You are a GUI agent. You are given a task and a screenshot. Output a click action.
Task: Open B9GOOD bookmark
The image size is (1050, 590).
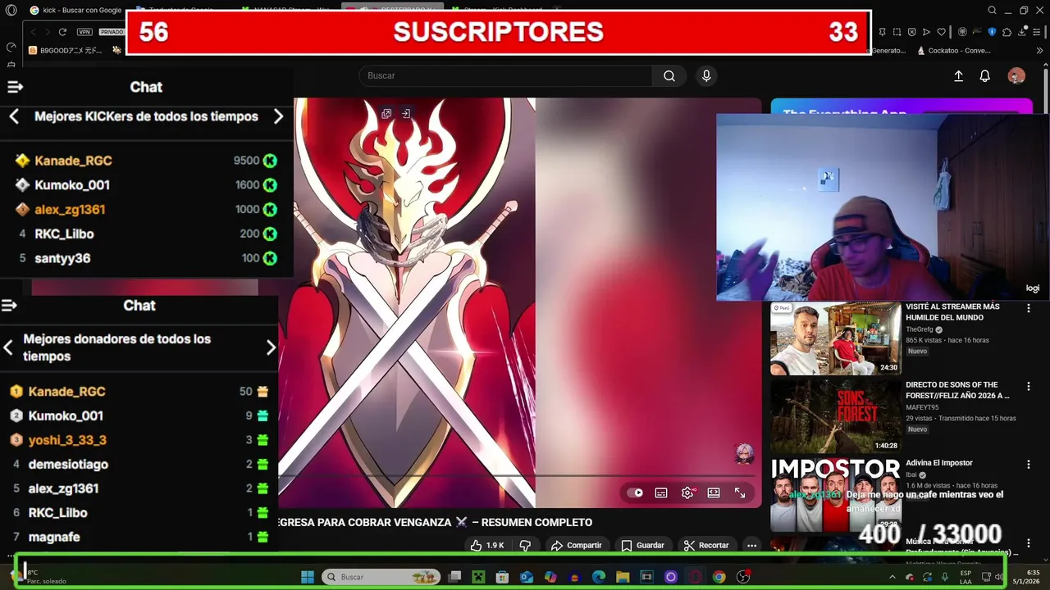pos(66,50)
